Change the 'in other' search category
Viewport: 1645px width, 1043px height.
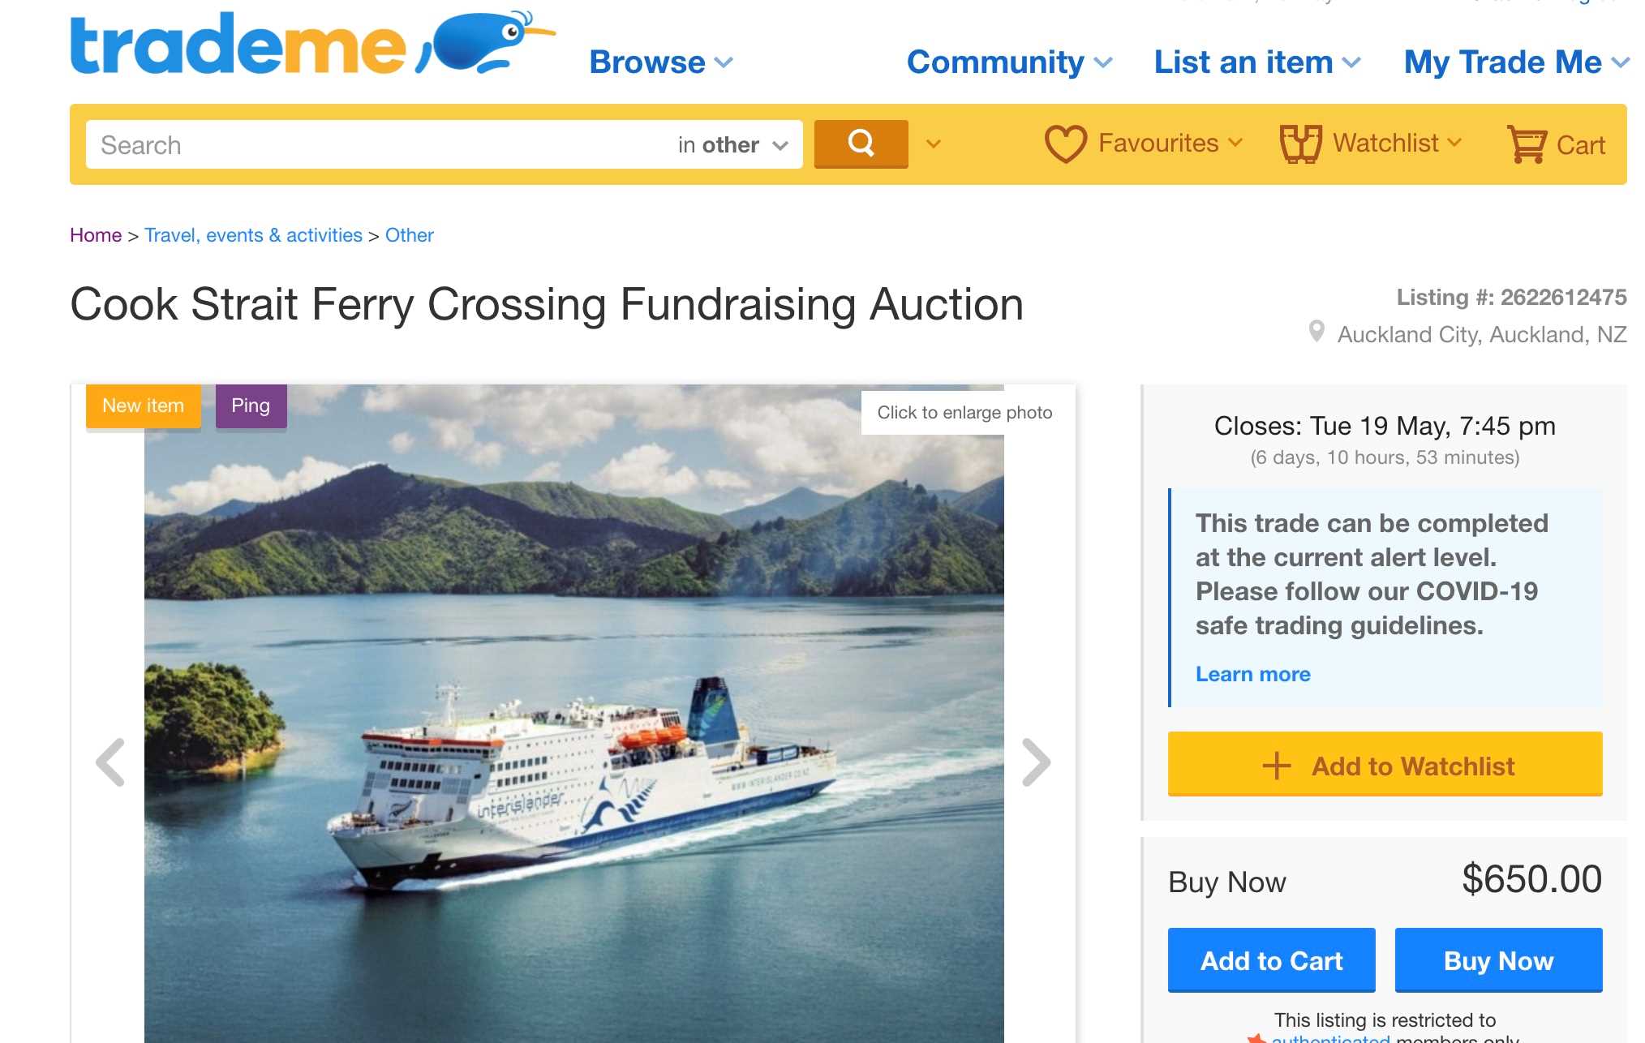pos(732,145)
